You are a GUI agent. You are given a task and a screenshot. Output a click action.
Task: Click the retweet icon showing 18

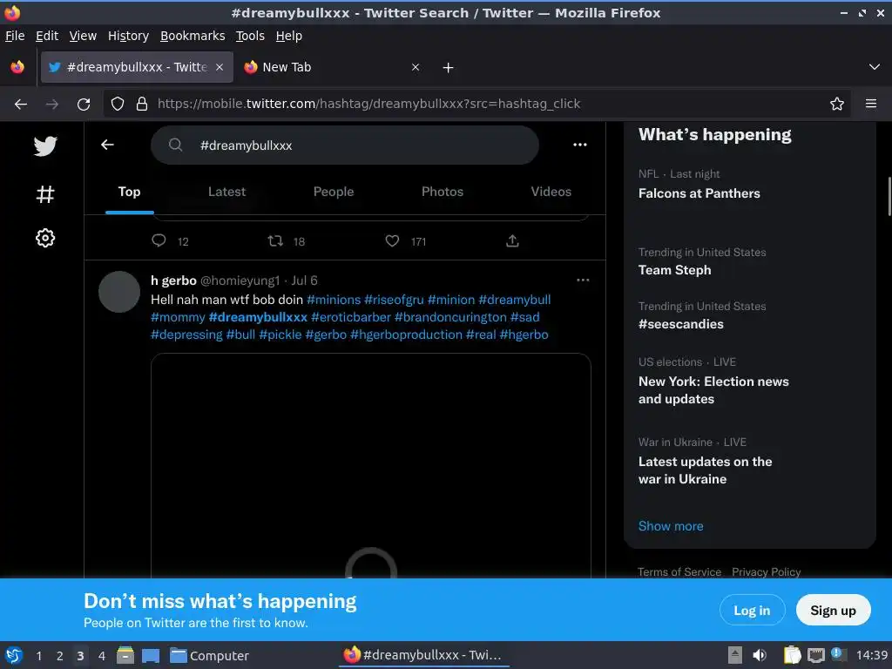click(275, 240)
